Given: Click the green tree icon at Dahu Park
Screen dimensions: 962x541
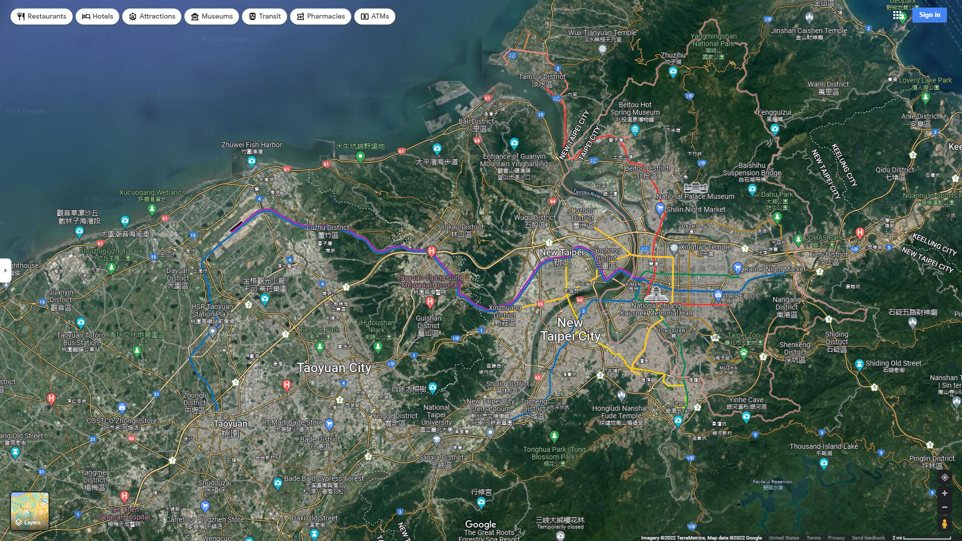Looking at the screenshot, I should [x=778, y=216].
